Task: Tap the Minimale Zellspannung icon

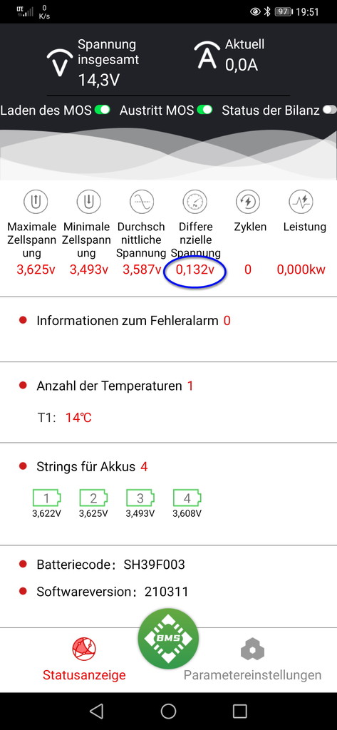Action: 89,201
